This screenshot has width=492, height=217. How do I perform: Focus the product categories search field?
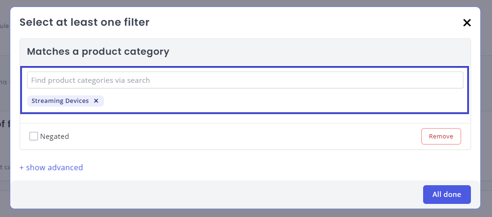[245, 80]
